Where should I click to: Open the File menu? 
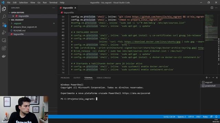pos(9,2)
